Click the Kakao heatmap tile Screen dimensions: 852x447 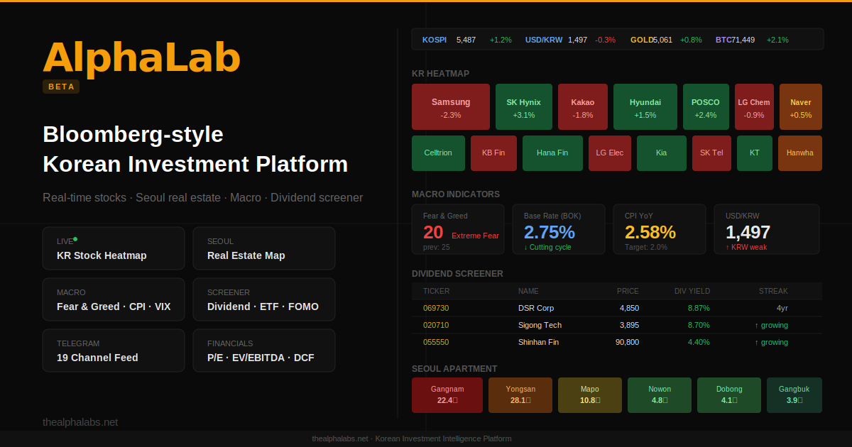point(583,107)
